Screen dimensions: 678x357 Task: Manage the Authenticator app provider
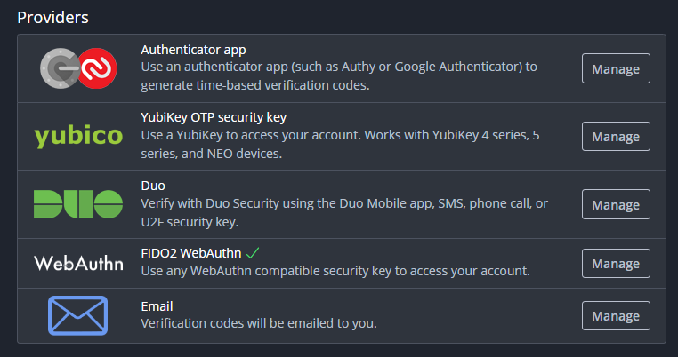tap(616, 68)
